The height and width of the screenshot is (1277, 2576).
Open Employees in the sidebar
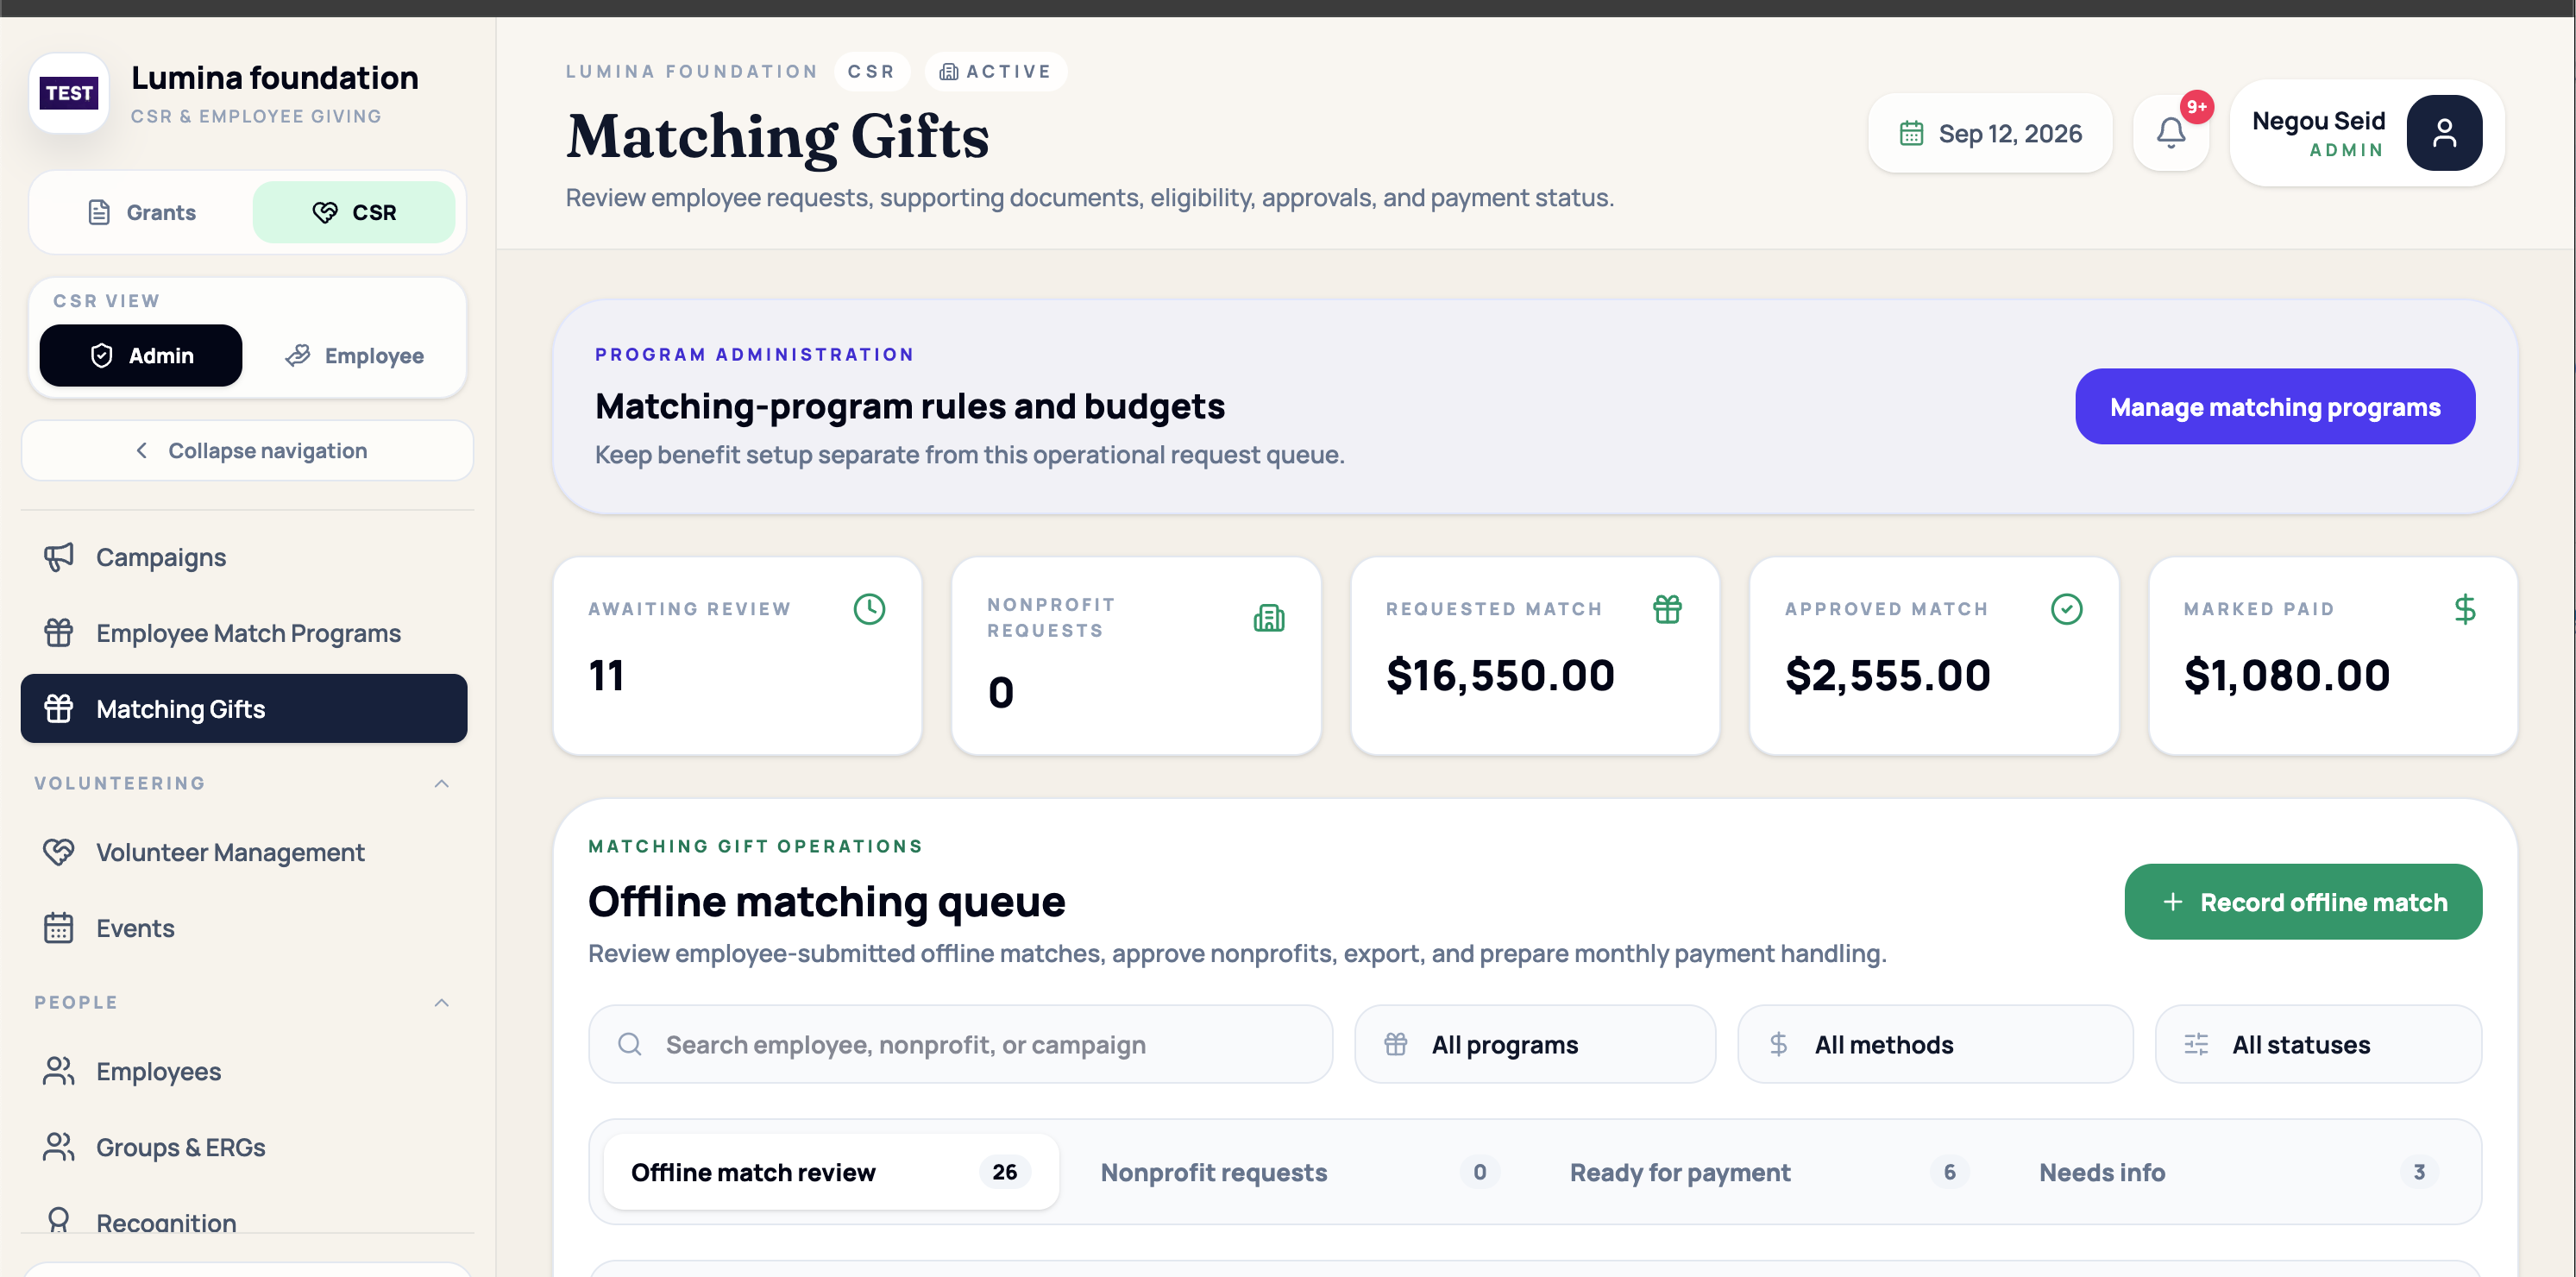click(244, 1071)
